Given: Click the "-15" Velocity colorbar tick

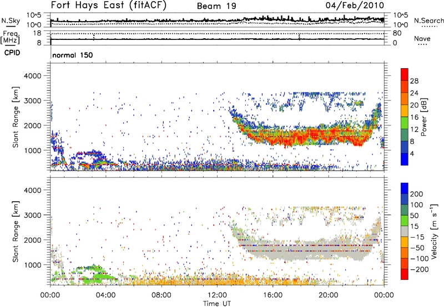Looking at the screenshot, I should (417, 237).
